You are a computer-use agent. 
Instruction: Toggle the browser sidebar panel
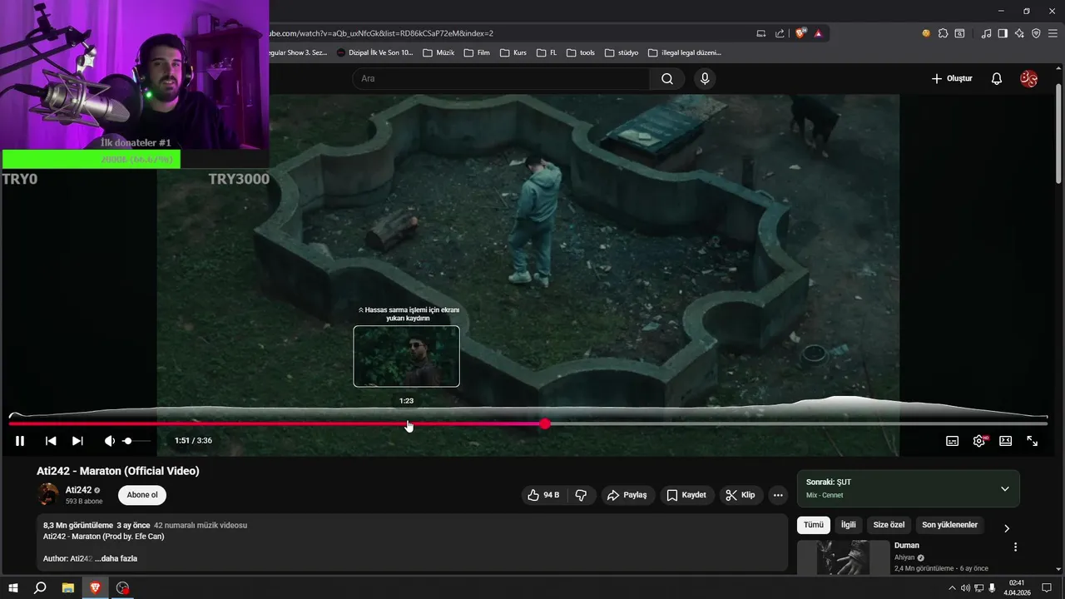point(1003,33)
